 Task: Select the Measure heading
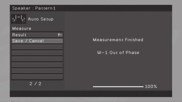[x=22, y=28]
